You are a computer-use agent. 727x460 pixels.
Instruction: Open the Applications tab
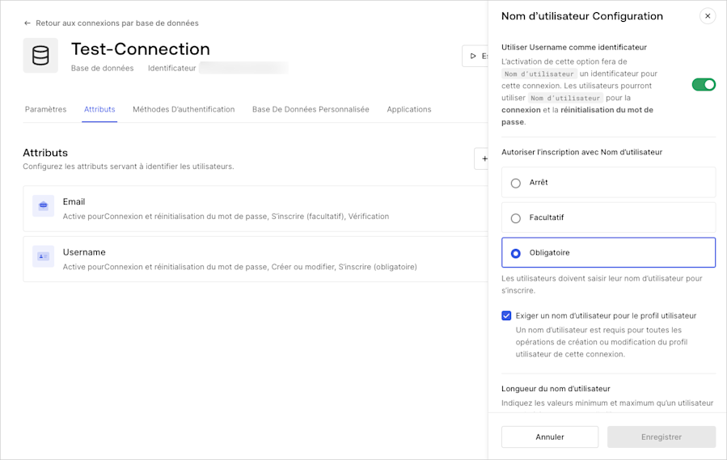[x=409, y=109]
